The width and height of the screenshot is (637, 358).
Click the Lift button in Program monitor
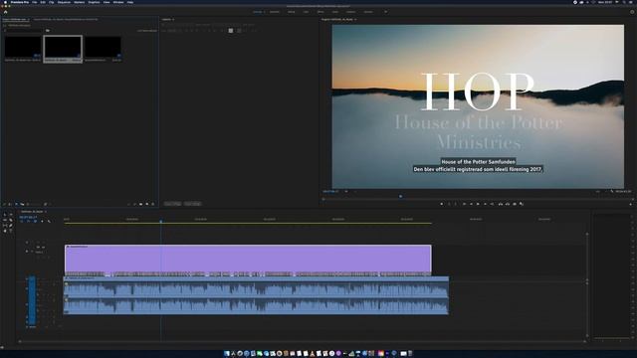[500, 204]
